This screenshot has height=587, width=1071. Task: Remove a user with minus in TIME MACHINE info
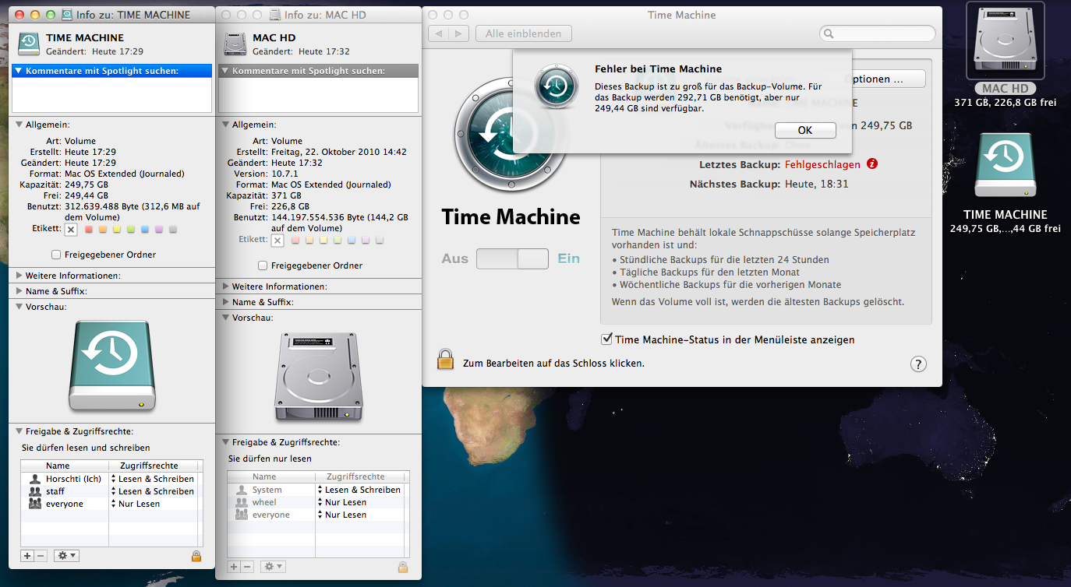click(41, 556)
